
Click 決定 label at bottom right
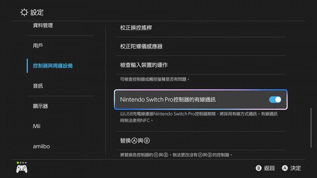pos(296,168)
